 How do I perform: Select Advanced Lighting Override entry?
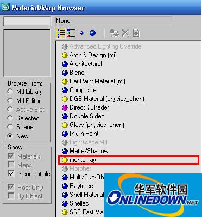pyautogui.click(x=105, y=46)
